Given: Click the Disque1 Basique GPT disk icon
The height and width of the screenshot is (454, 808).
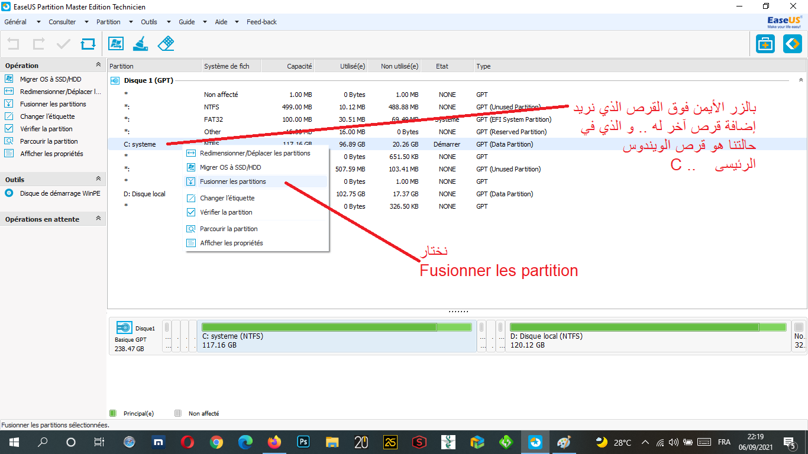Looking at the screenshot, I should 124,328.
